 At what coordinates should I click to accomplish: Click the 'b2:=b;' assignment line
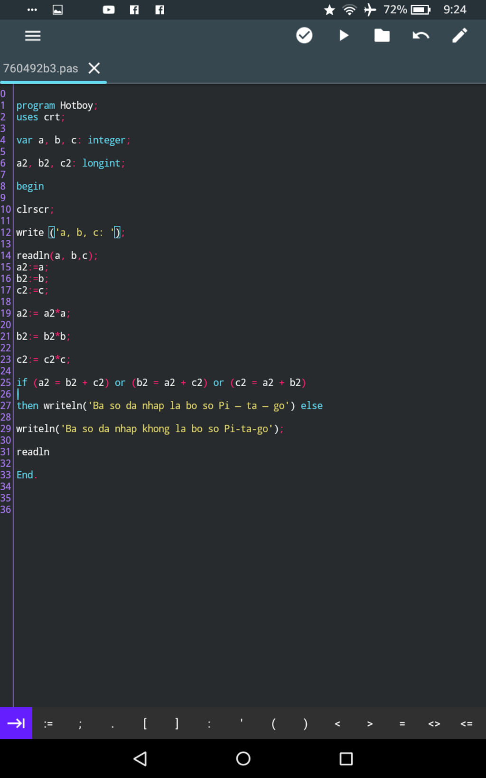[x=32, y=279]
